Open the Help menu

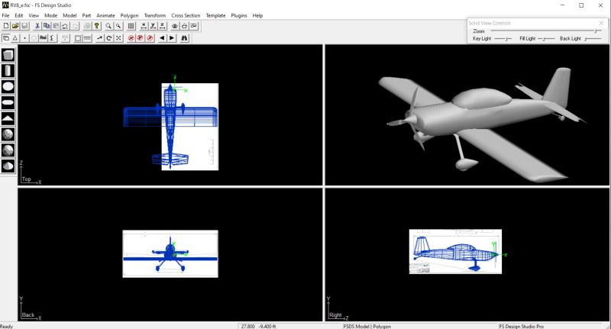[257, 15]
